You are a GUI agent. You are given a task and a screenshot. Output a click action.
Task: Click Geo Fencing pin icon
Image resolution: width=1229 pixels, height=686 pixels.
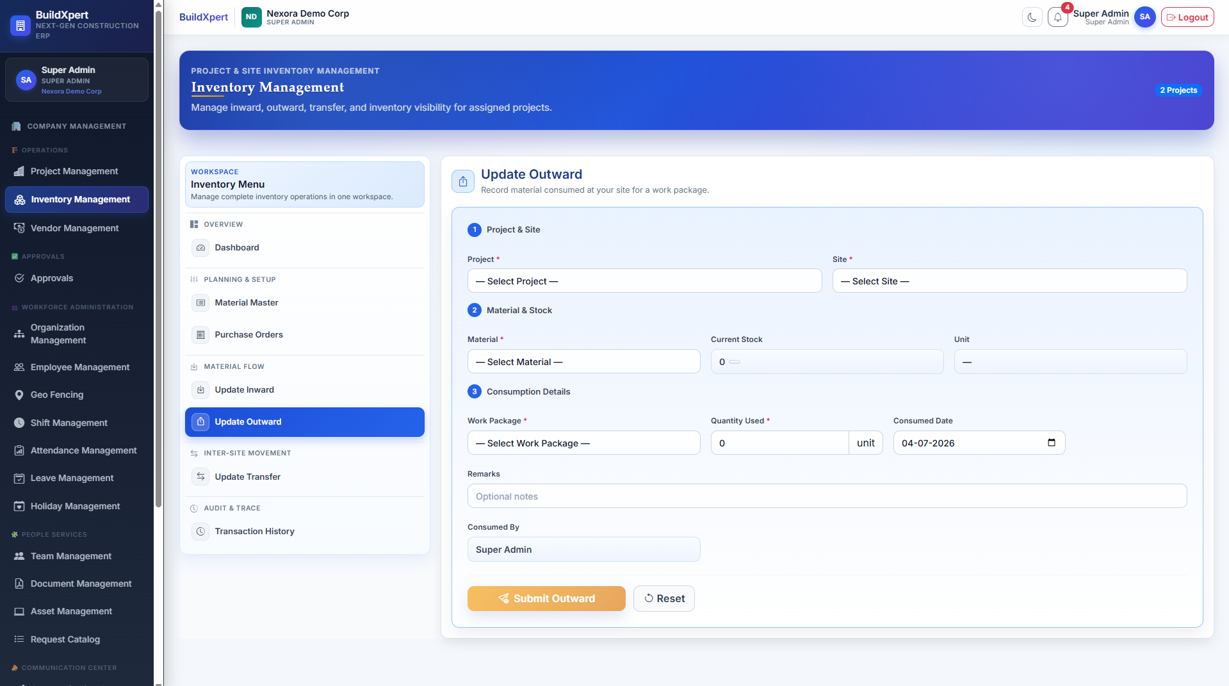tap(19, 395)
